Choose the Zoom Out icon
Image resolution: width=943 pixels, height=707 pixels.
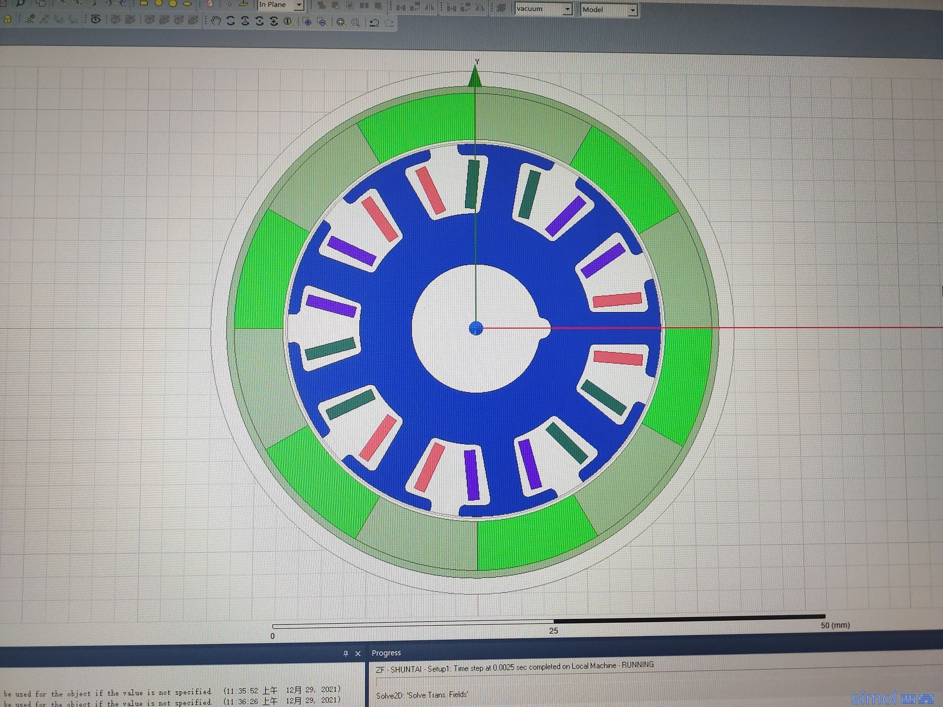[322, 22]
